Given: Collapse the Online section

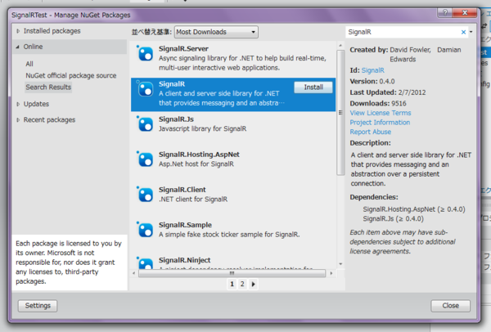Looking at the screenshot, I should coord(18,47).
